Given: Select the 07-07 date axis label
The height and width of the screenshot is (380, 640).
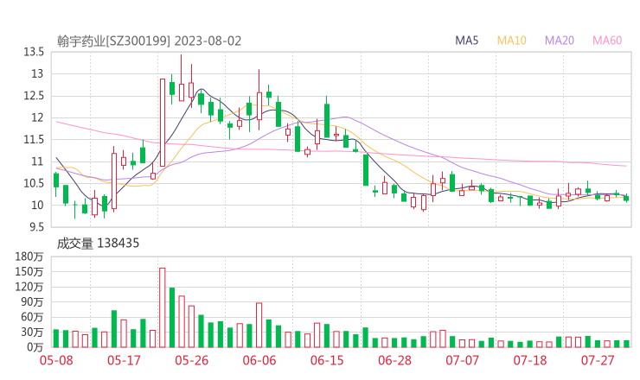Looking at the screenshot, I should [x=462, y=360].
